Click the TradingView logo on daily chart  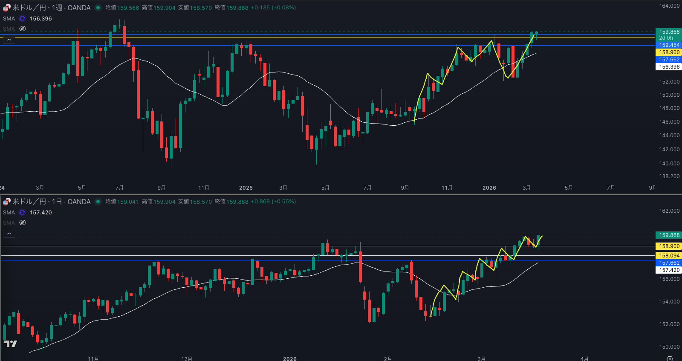tap(11, 344)
